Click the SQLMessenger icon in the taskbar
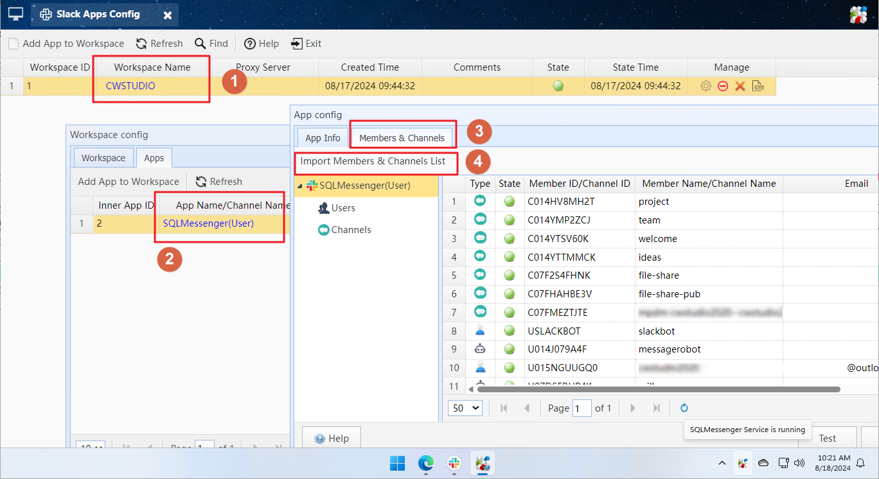The height and width of the screenshot is (479, 879). (483, 463)
